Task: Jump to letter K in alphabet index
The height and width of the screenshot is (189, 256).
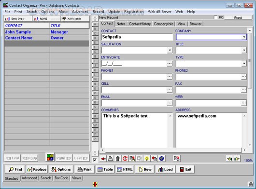Action: [x=95, y=70]
